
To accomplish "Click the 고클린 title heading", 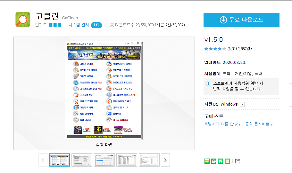I will tap(47, 16).
